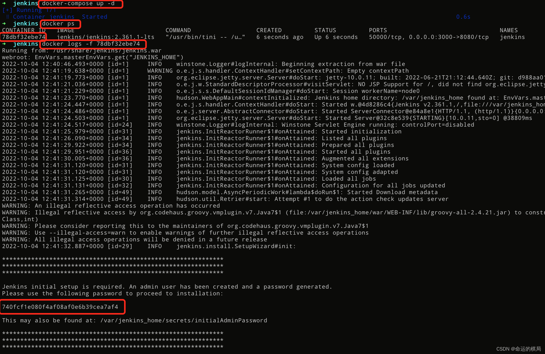Click the 'PORTS' column header
545x354 pixels.
(378, 30)
